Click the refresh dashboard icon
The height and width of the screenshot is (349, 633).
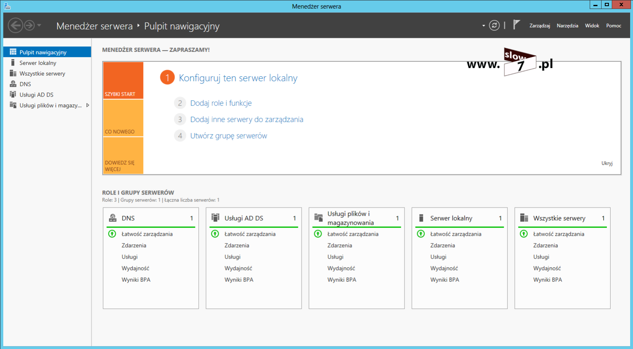coord(494,25)
